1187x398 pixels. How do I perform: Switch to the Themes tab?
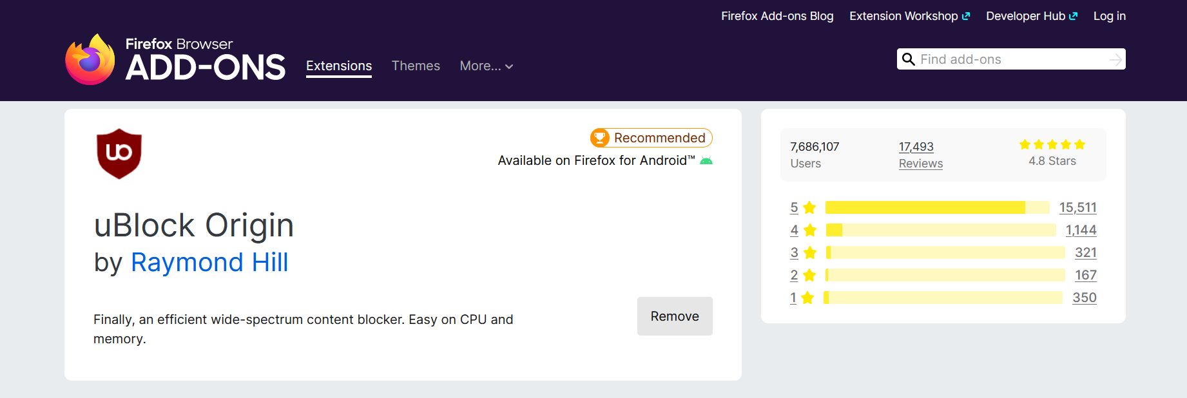(416, 66)
